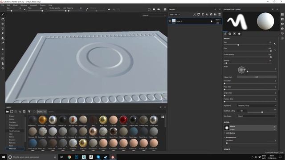
Task: Select the Eraser tool
Action: coord(3,19)
